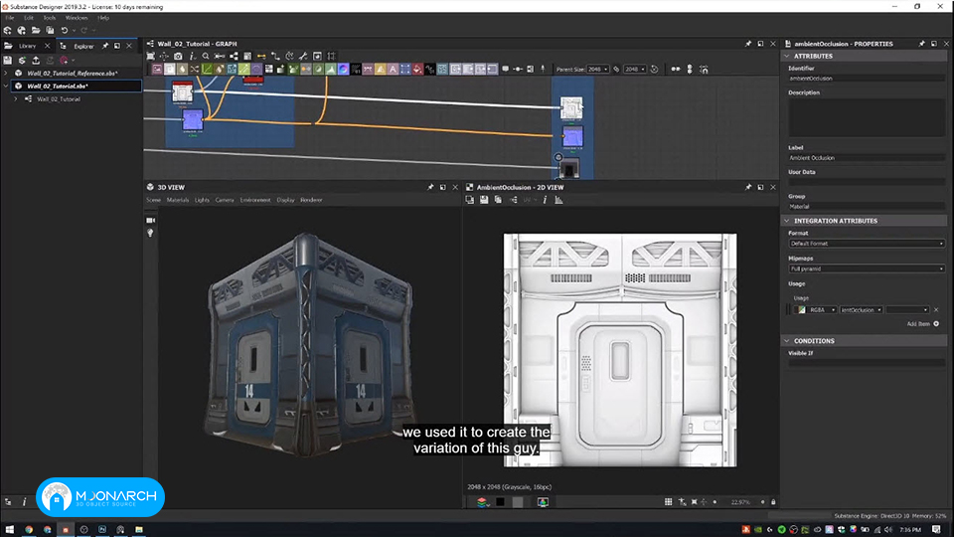Collapse the INTEGRATION ATTRIBUTES section
Viewport: 954px width, 537px height.
[787, 221]
